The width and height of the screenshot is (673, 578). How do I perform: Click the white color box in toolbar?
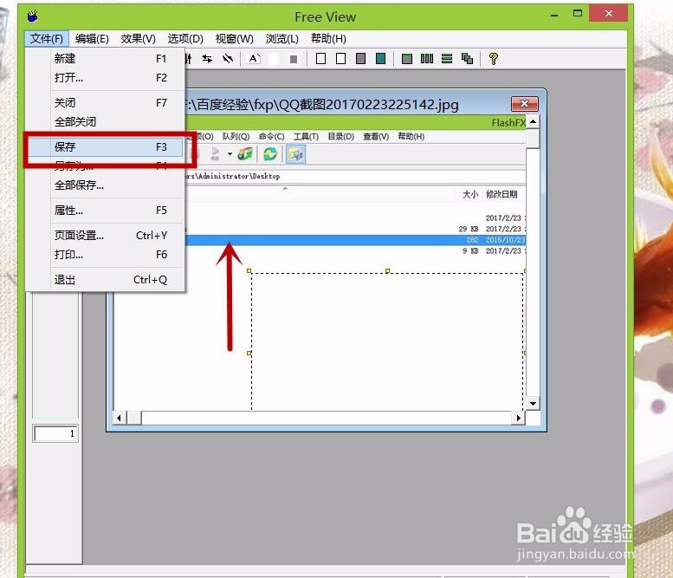tap(274, 59)
